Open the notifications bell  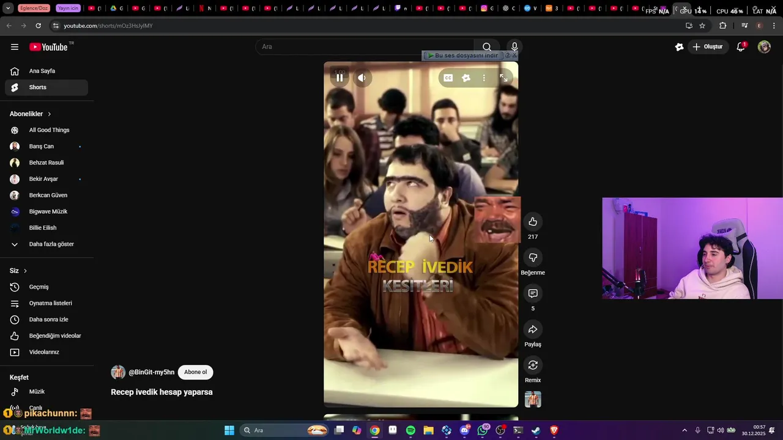[741, 47]
